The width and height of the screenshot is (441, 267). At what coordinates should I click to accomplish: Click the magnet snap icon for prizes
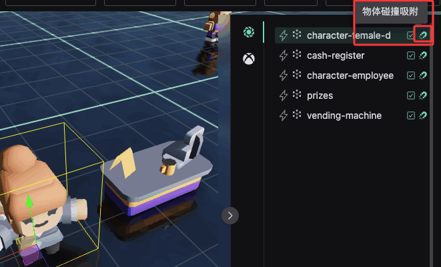pos(422,95)
